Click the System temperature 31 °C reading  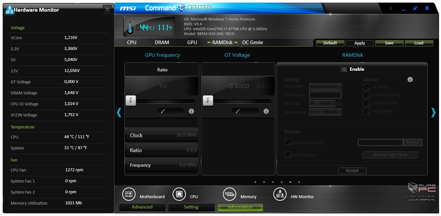[x=76, y=148]
